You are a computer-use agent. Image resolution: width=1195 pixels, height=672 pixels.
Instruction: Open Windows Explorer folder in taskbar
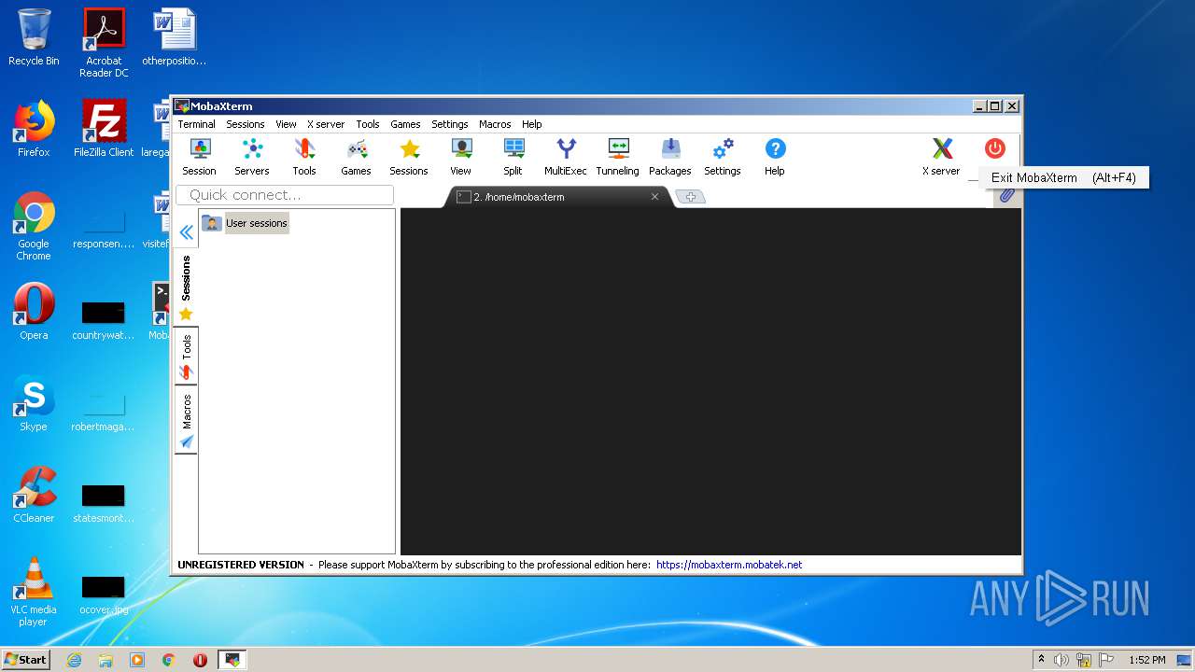(105, 660)
